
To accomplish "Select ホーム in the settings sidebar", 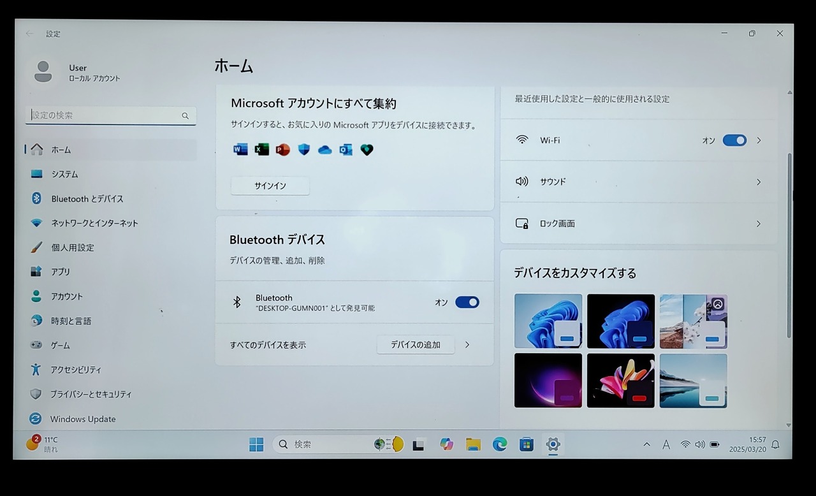I will click(x=112, y=150).
